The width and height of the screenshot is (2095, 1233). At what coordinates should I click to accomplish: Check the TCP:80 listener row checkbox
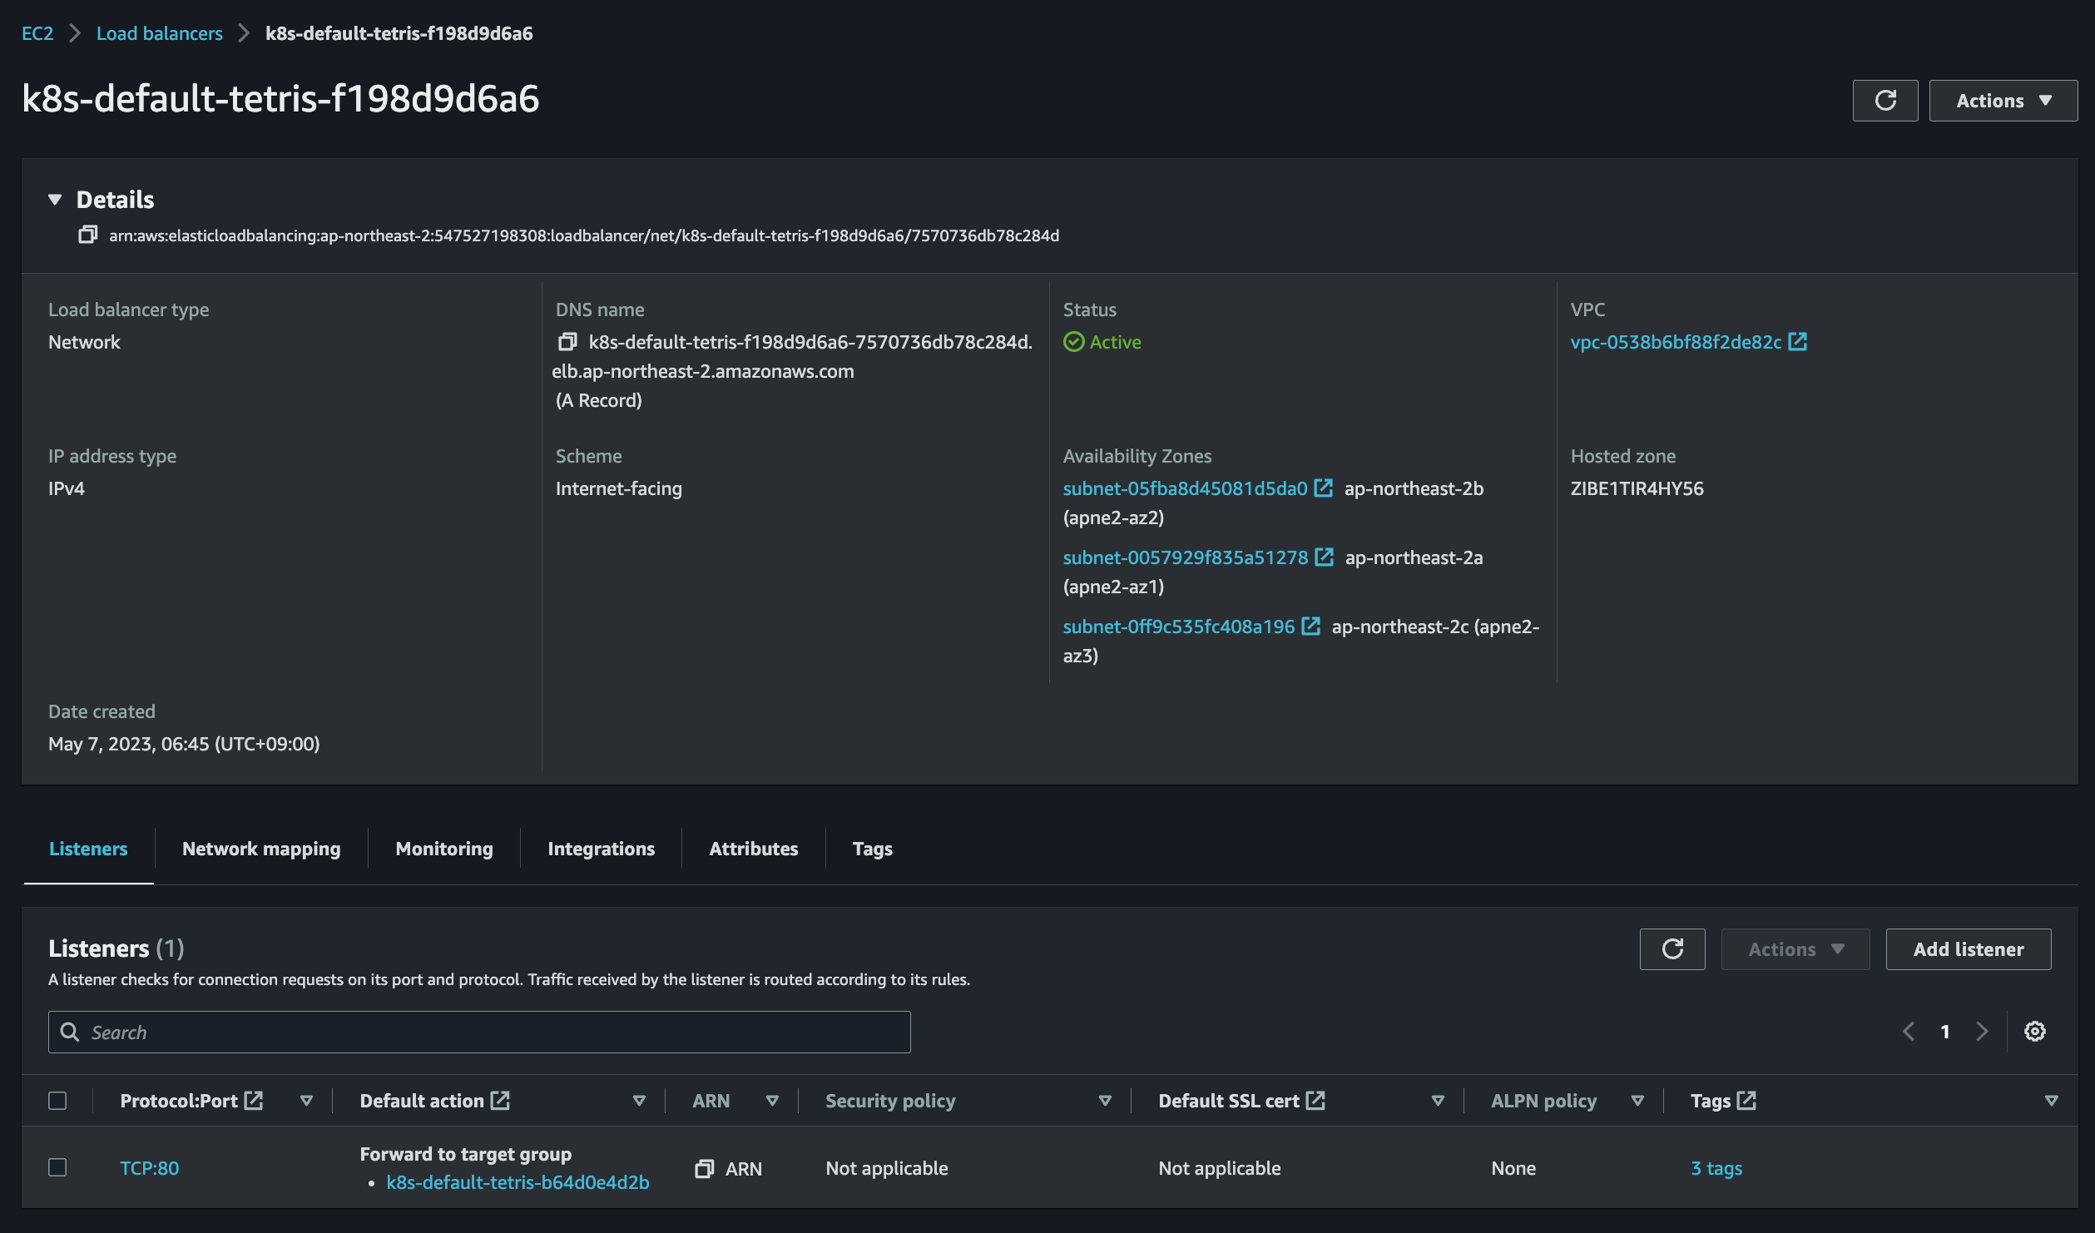pyautogui.click(x=57, y=1168)
